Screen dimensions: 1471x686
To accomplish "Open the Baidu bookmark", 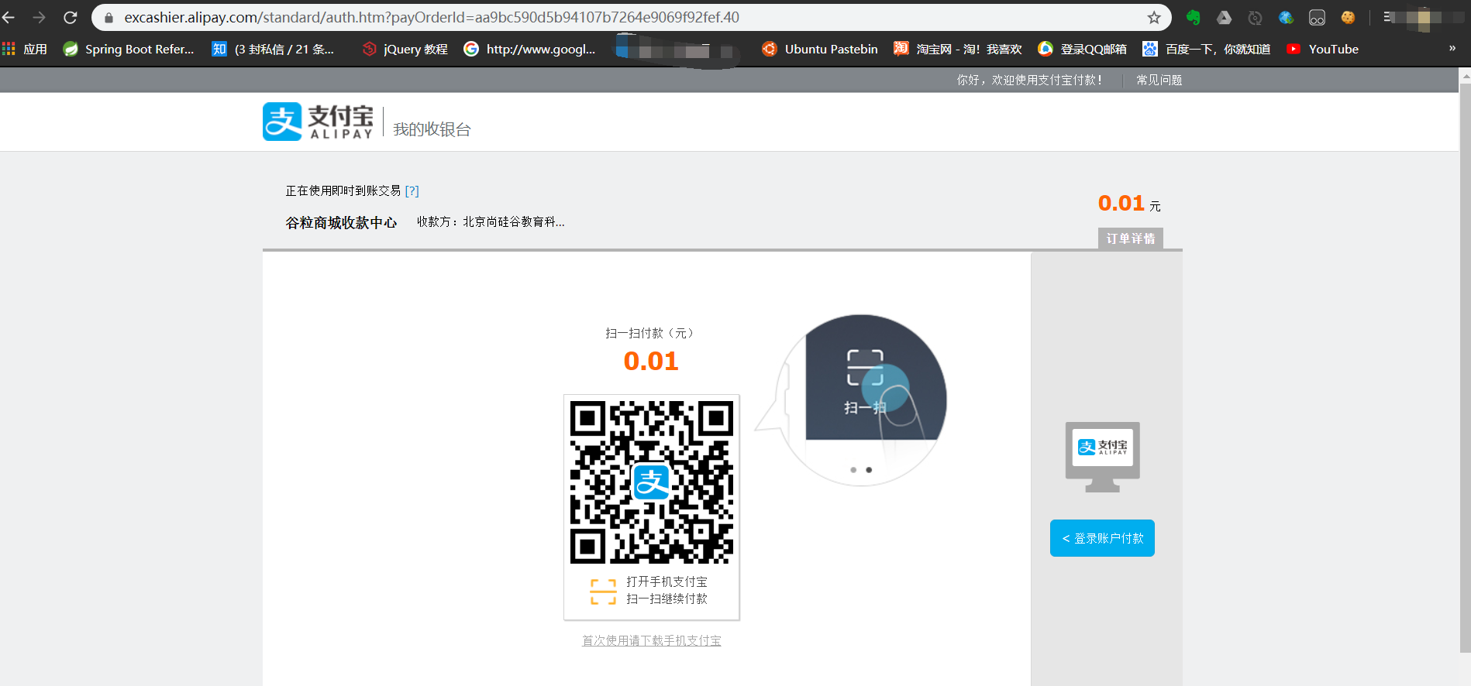I will click(x=1207, y=49).
